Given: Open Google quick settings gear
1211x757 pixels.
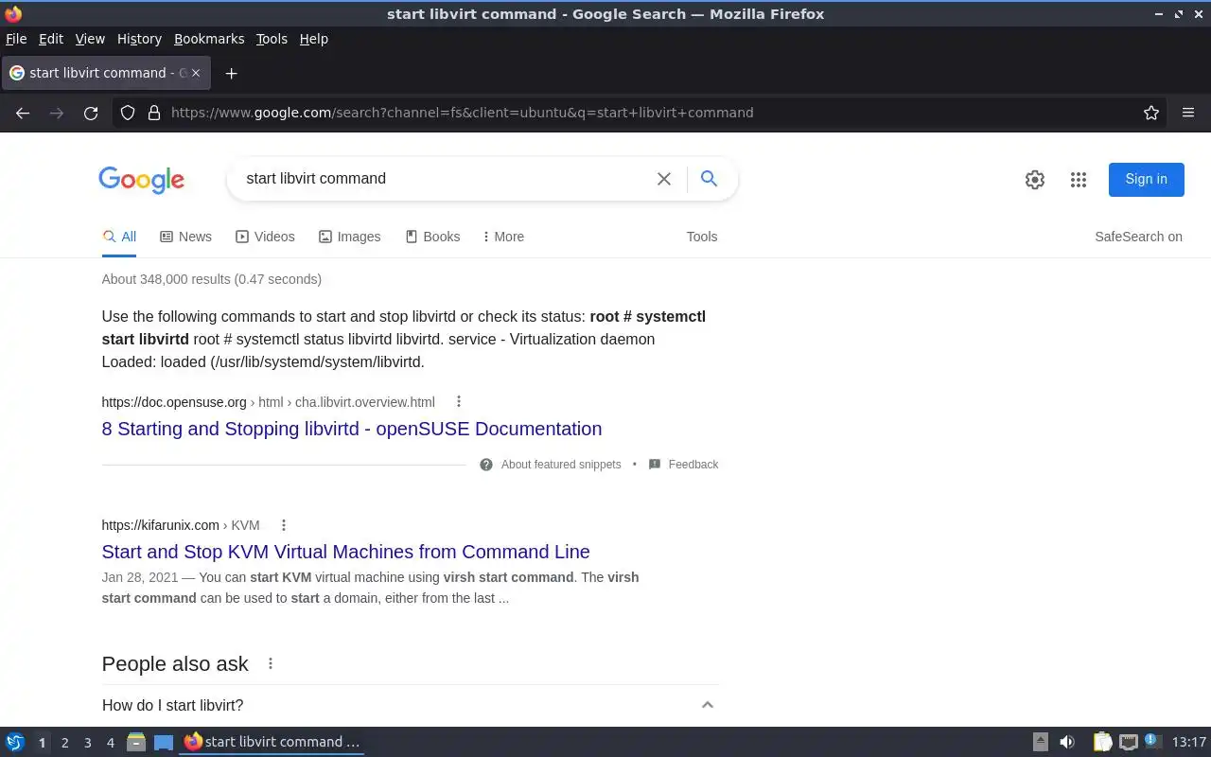Looking at the screenshot, I should click(1035, 180).
